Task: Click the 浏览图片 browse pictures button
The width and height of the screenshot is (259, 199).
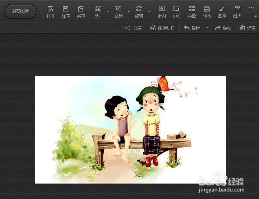Action: point(20,11)
